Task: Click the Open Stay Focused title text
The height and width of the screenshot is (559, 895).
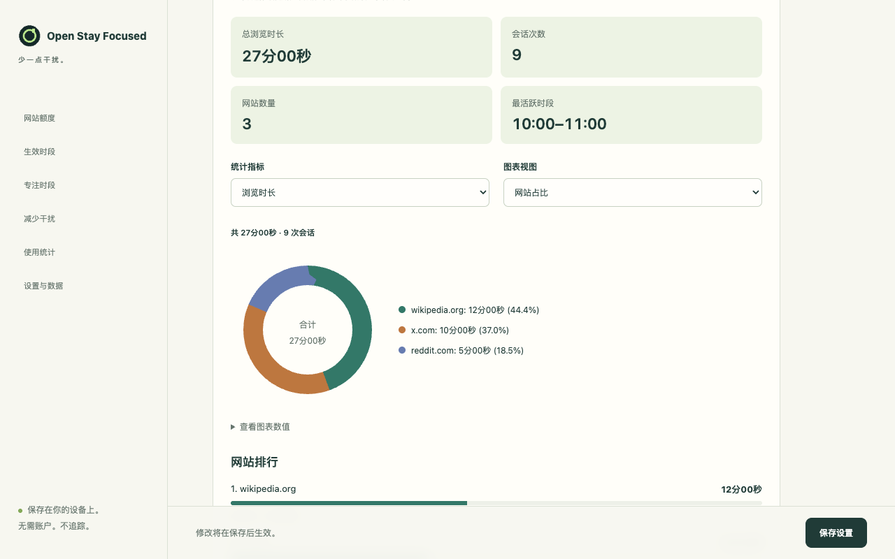Action: pyautogui.click(x=96, y=36)
